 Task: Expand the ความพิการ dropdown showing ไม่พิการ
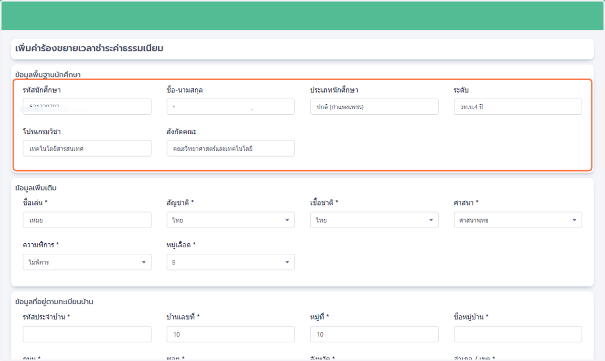[87, 262]
